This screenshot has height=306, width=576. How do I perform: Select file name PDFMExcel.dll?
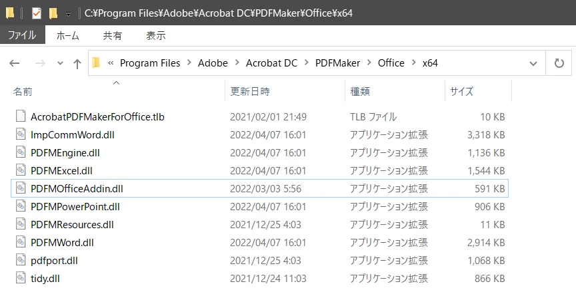click(61, 171)
